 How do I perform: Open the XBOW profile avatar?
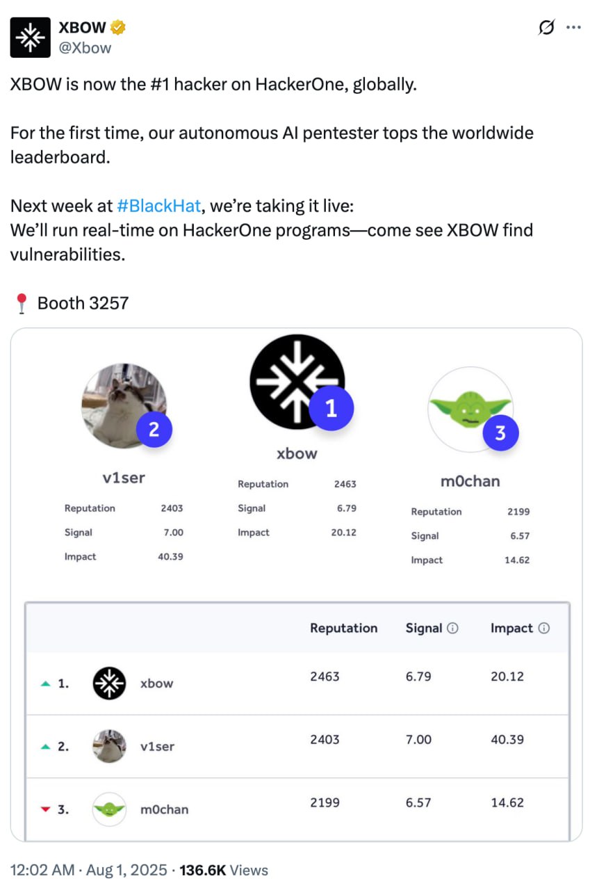(x=30, y=38)
